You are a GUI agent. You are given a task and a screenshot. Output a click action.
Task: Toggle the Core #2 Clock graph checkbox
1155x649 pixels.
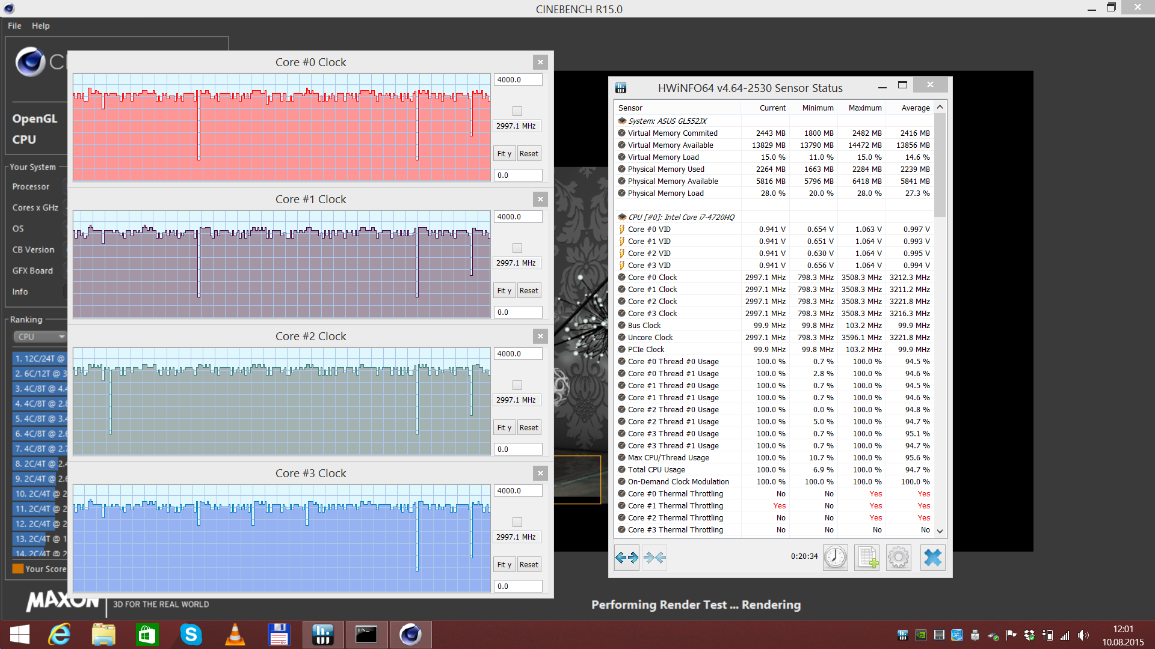[517, 385]
